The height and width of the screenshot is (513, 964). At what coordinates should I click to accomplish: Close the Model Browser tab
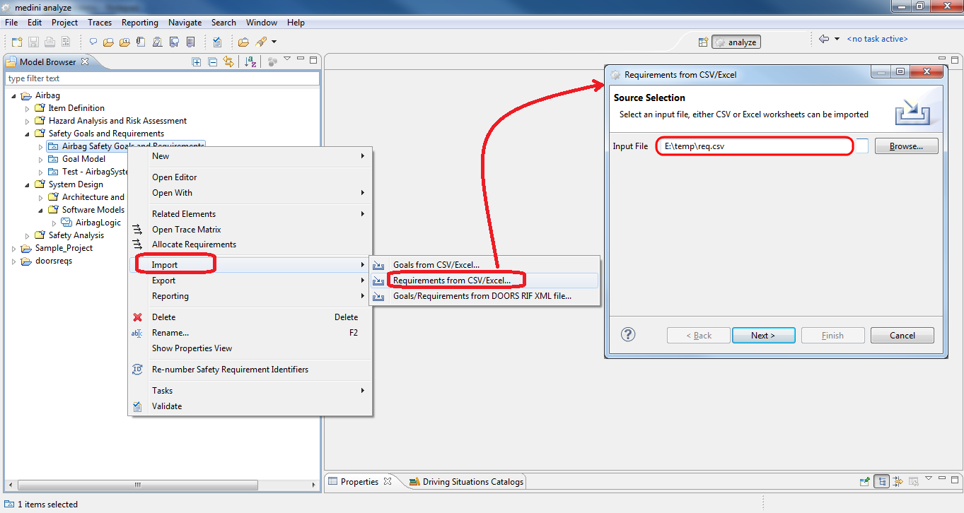(85, 61)
